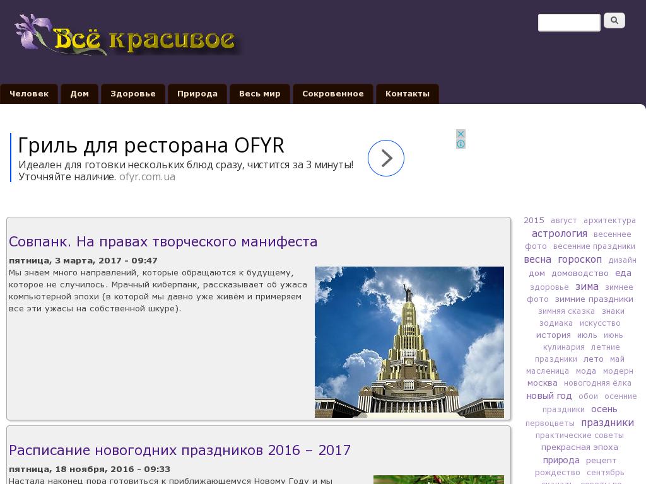The image size is (646, 484).
Task: Select the гороскоп tag
Action: pyautogui.click(x=580, y=260)
